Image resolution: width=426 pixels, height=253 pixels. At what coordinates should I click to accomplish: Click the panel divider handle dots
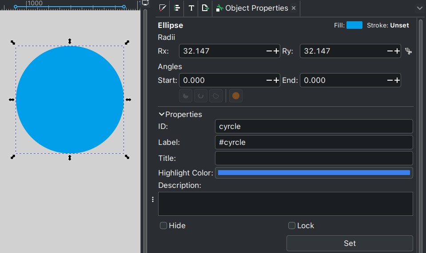pyautogui.click(x=153, y=199)
